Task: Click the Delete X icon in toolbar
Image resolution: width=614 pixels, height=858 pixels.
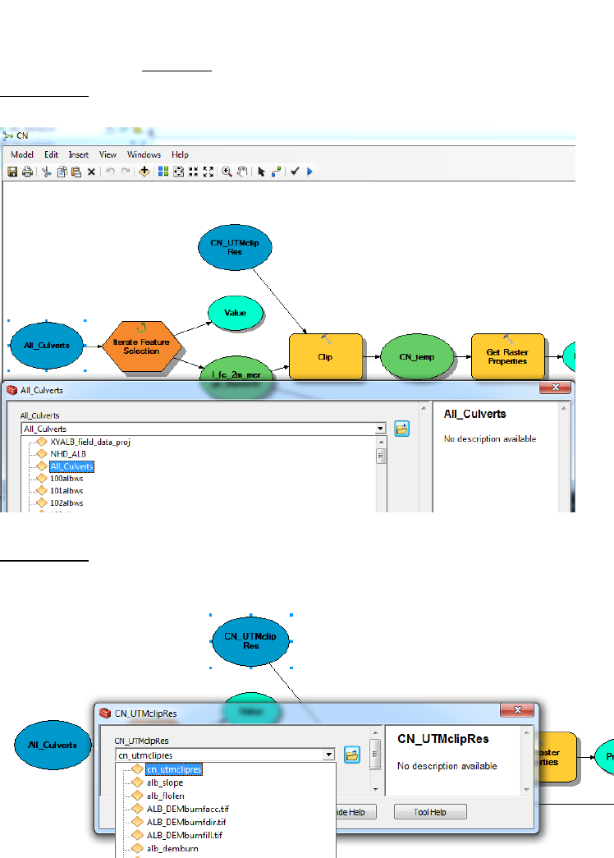Action: (91, 172)
